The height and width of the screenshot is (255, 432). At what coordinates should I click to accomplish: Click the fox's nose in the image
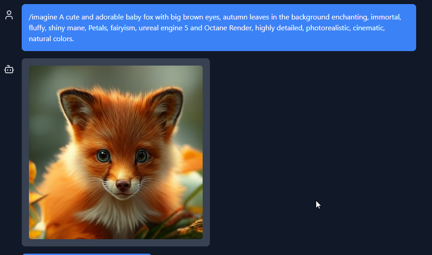click(123, 184)
